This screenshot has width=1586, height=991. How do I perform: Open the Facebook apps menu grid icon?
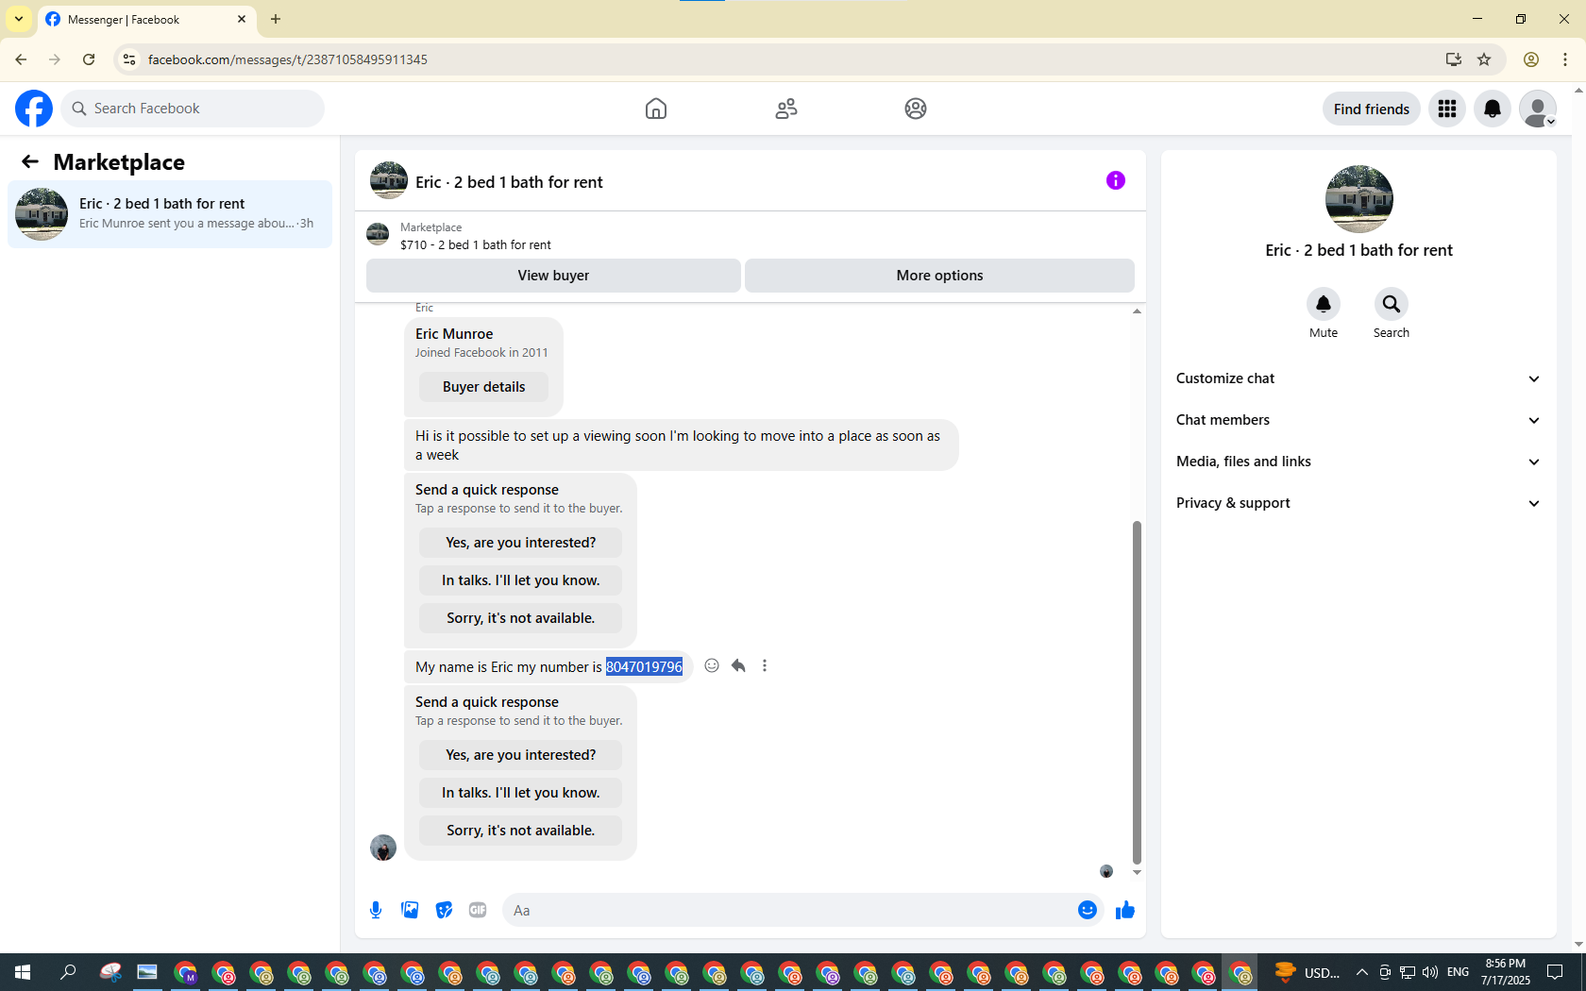point(1447,109)
